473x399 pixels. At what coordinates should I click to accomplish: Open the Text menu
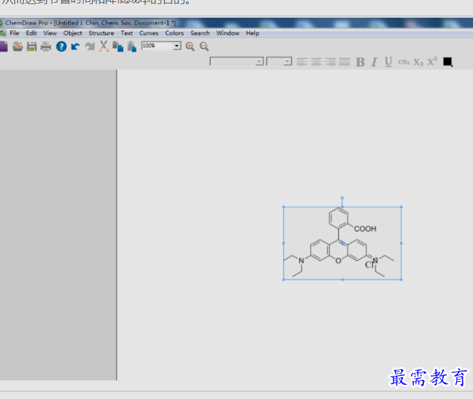click(x=127, y=33)
